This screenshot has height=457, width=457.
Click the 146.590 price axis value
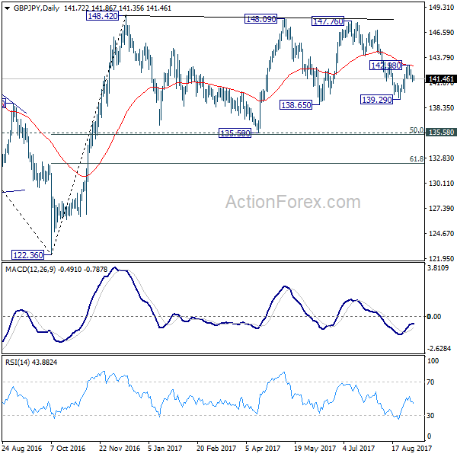point(441,32)
